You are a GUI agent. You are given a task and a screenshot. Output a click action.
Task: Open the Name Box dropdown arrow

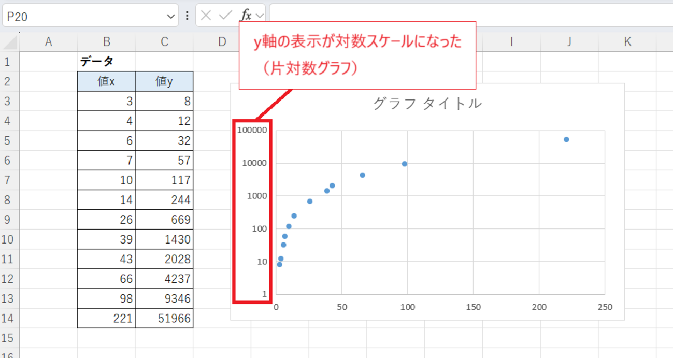[171, 16]
